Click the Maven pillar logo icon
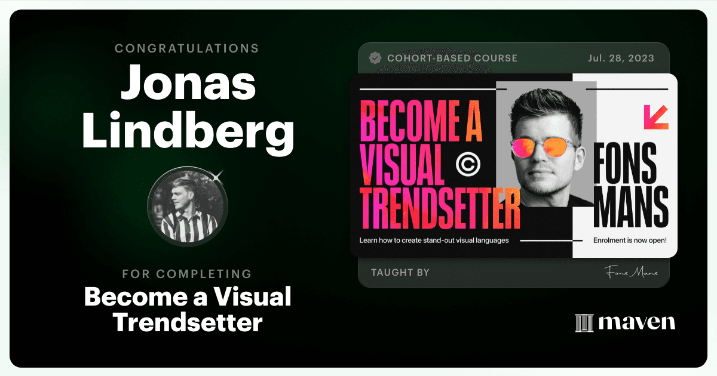This screenshot has height=376, width=717. point(584,323)
